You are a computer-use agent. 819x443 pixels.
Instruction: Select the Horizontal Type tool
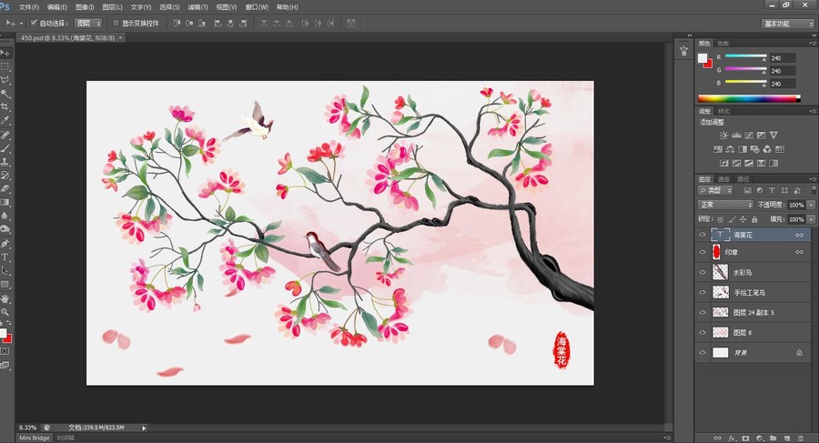tap(5, 257)
